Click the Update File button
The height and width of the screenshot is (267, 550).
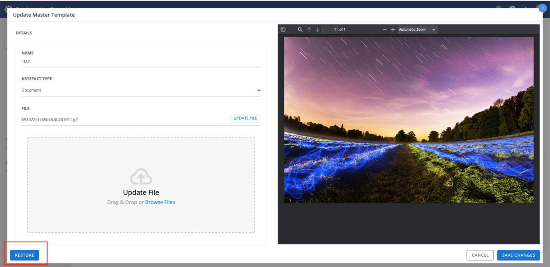(245, 118)
